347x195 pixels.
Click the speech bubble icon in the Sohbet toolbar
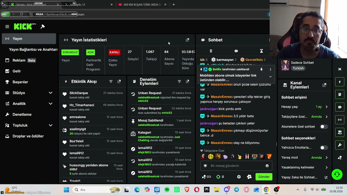236,51
